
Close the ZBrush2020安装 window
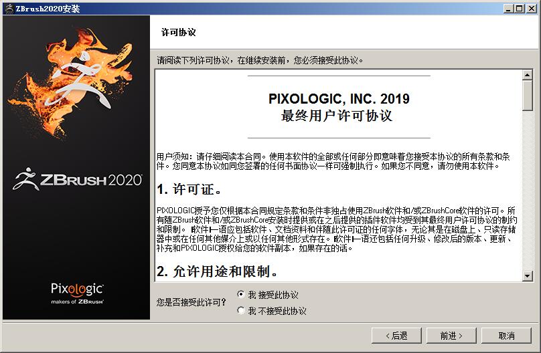pyautogui.click(x=532, y=9)
